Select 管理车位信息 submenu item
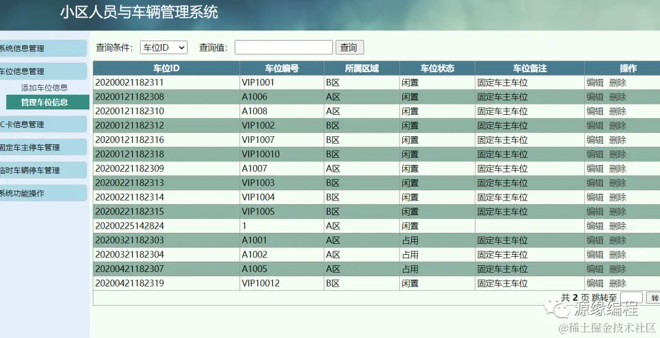Image resolution: width=660 pixels, height=338 pixels. (48, 102)
